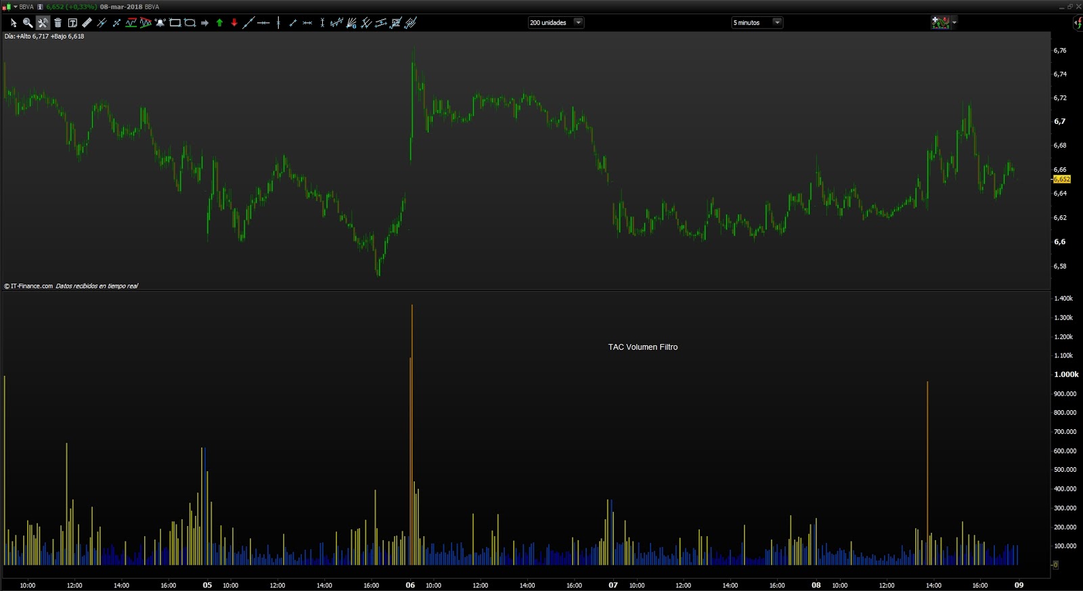Expand the dropdown arrow before BBVA title
This screenshot has height=591, width=1083.
(16, 7)
